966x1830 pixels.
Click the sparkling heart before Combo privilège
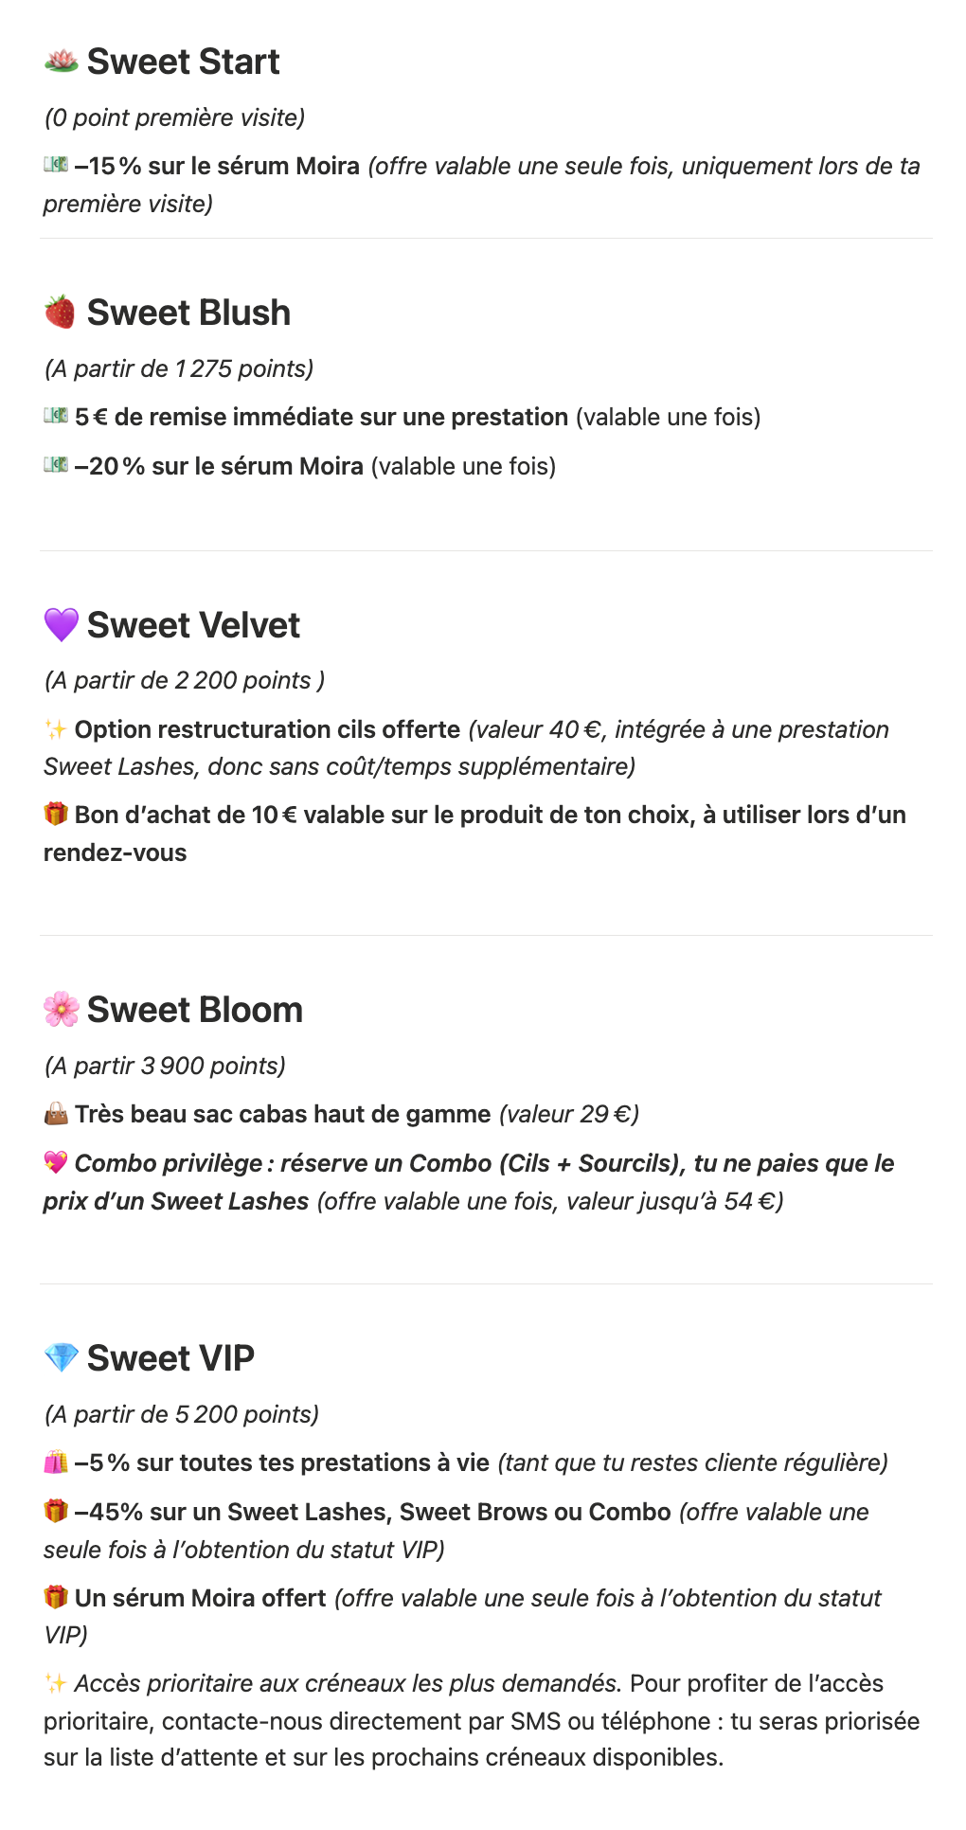(x=56, y=1163)
